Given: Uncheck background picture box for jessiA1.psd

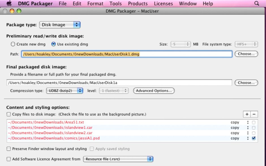Looking at the screenshot, I should pyautogui.click(x=254, y=138).
